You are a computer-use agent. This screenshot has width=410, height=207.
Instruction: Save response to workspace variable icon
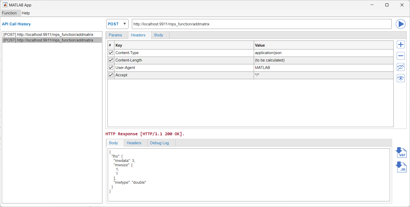[401, 152]
